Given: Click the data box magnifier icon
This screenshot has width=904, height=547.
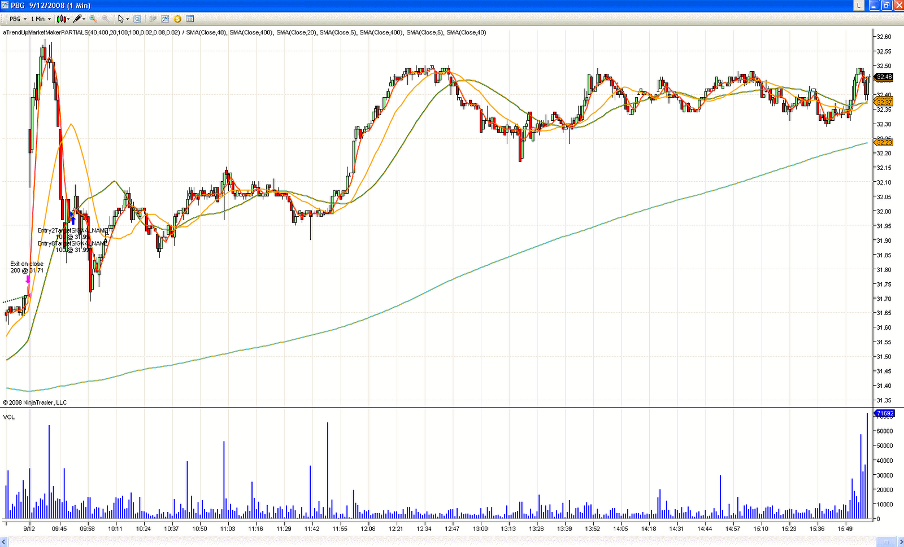Looking at the screenshot, I should point(137,19).
